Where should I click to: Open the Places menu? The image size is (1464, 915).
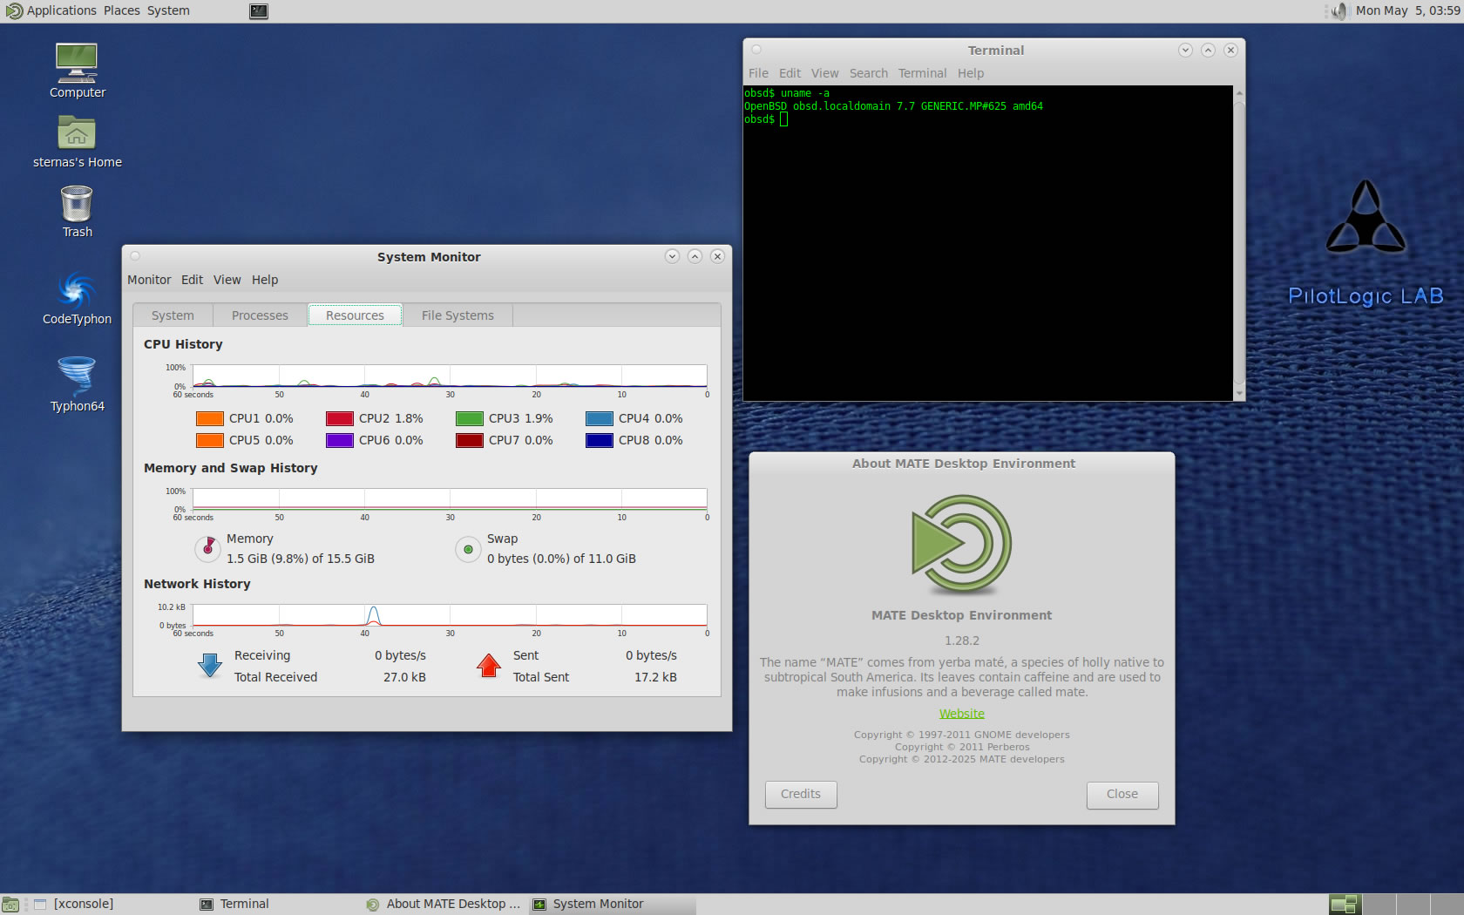pos(121,11)
